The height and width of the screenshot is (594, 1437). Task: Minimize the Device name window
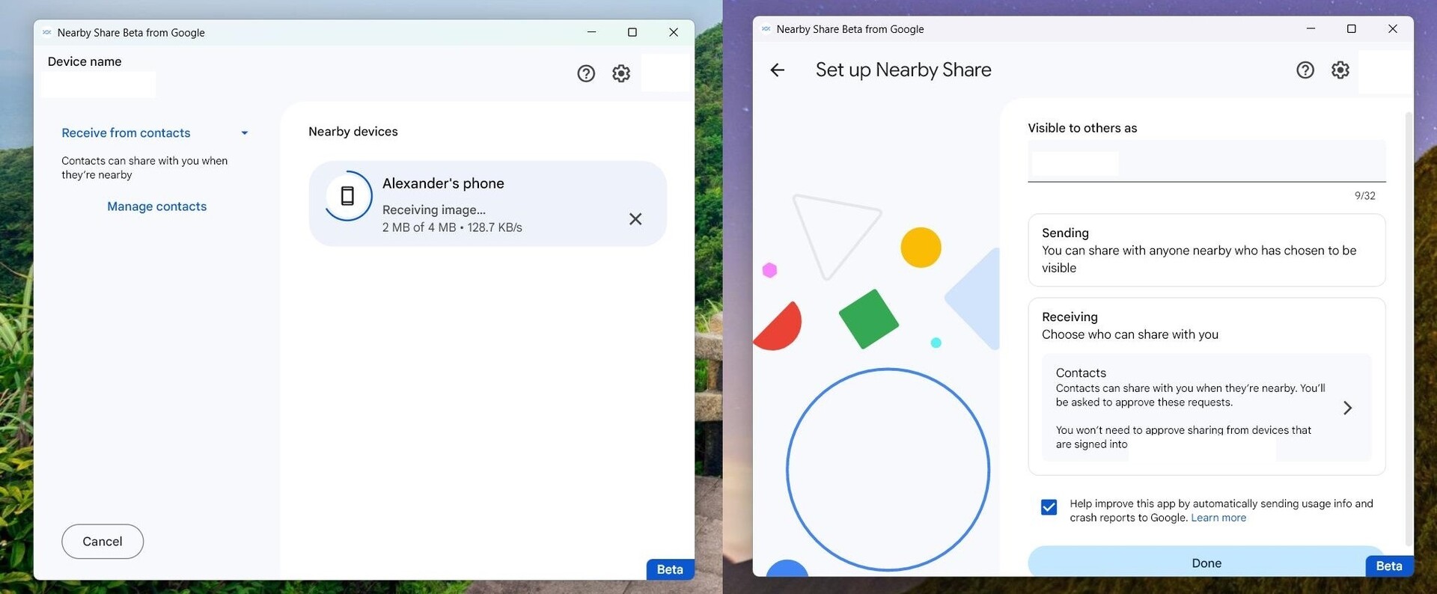pyautogui.click(x=591, y=32)
